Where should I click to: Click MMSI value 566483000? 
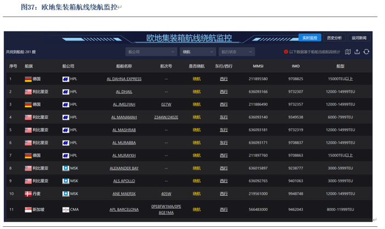pos(258,210)
